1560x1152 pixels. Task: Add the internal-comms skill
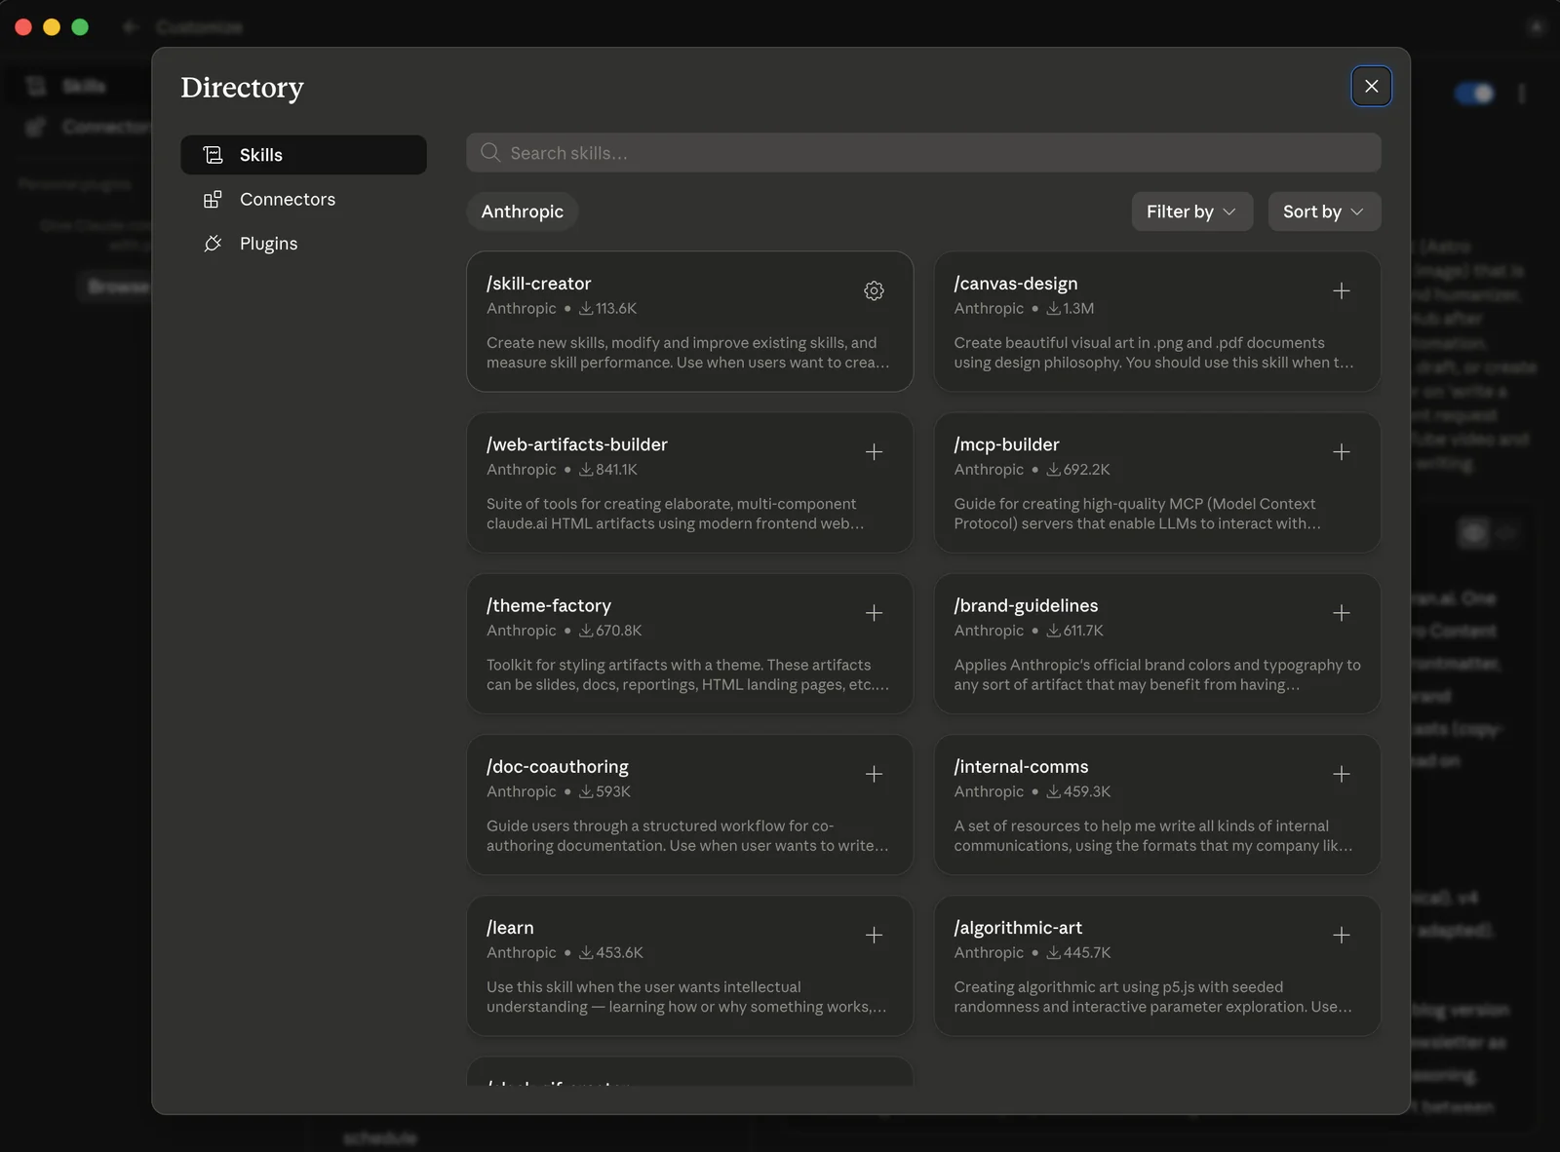[1342, 774]
